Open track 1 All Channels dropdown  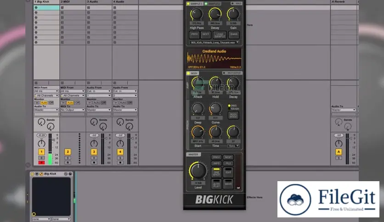tap(46, 95)
